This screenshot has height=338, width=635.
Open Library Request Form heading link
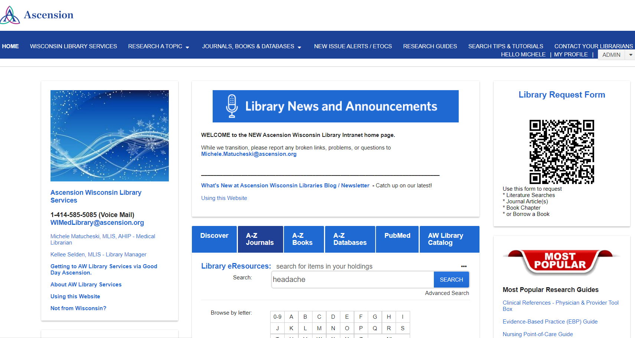tap(562, 95)
